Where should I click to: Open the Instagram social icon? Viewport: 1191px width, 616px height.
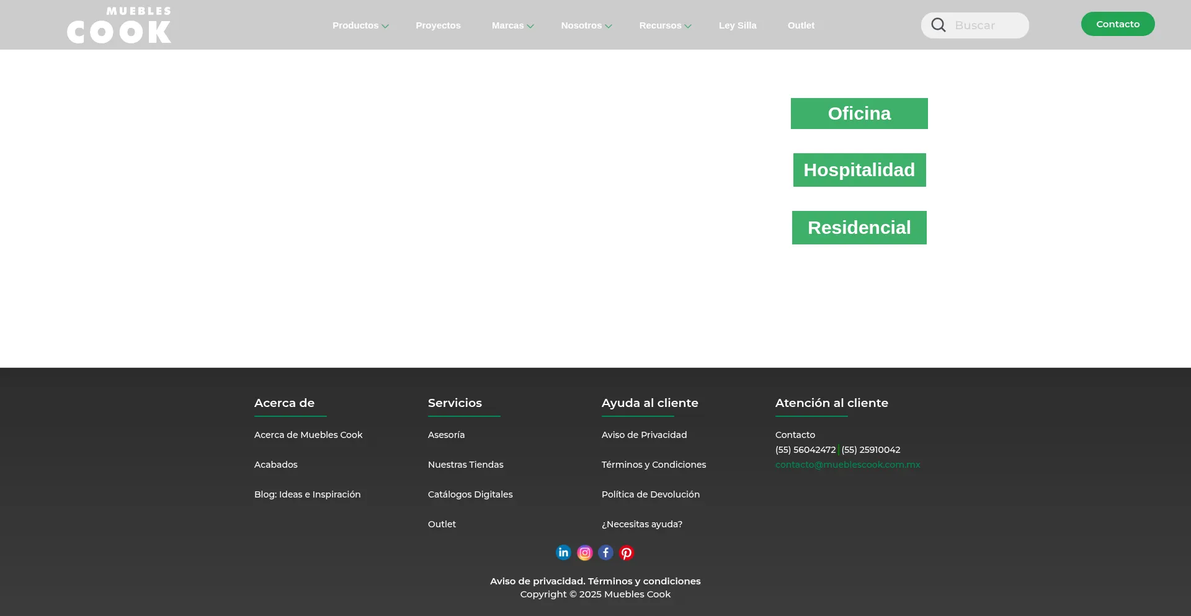pos(584,553)
